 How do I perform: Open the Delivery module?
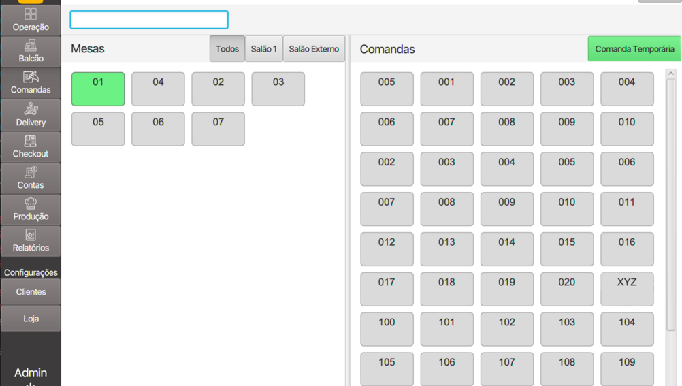(31, 114)
